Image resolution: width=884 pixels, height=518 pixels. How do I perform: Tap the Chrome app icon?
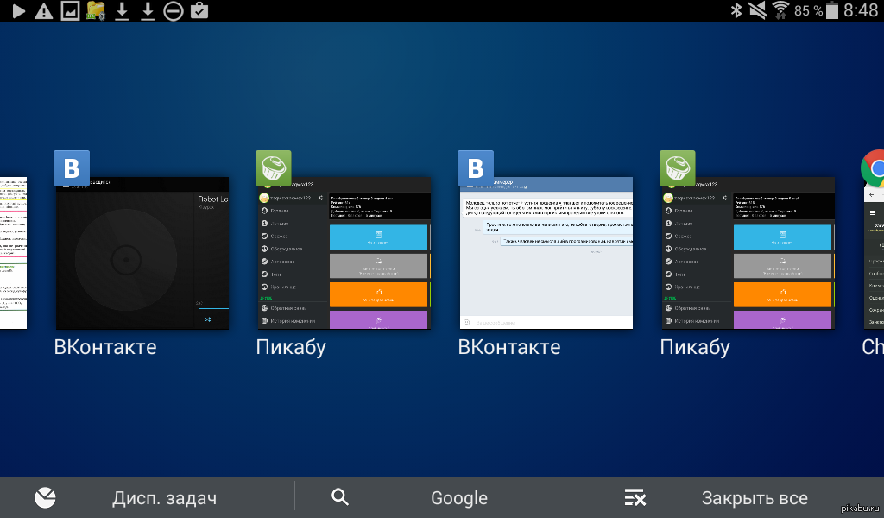pos(874,168)
